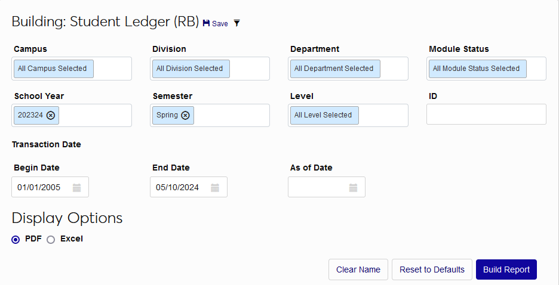Click the ID input field
Screen dimensions: 559x285
[486, 114]
